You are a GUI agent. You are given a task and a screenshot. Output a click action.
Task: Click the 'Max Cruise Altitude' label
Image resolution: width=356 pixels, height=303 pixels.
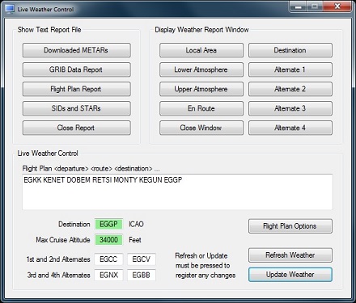63,240
